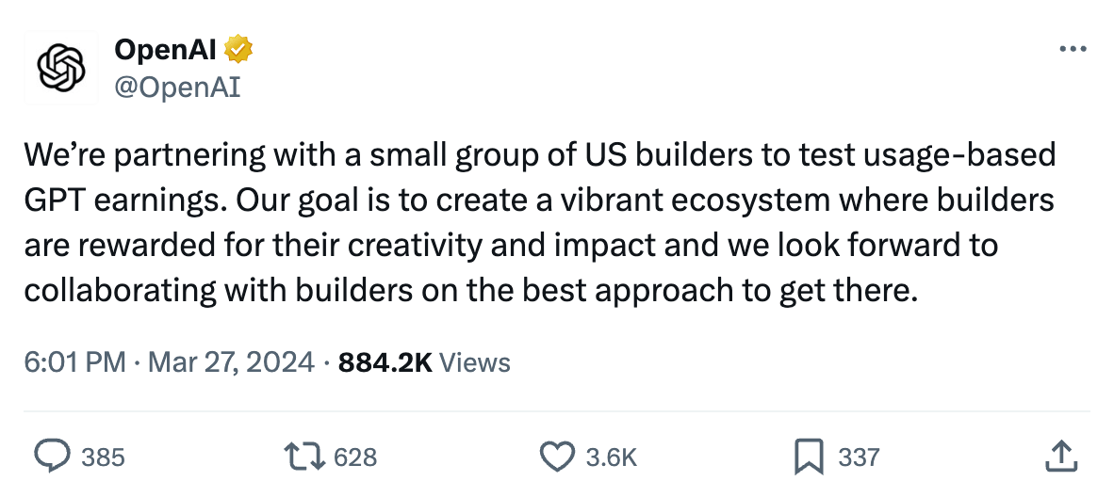Click the reply speech bubble icon
The image size is (1114, 497).
click(53, 457)
